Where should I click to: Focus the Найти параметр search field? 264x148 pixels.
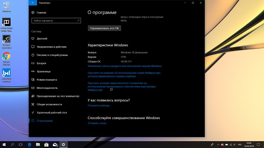(x=56, y=20)
